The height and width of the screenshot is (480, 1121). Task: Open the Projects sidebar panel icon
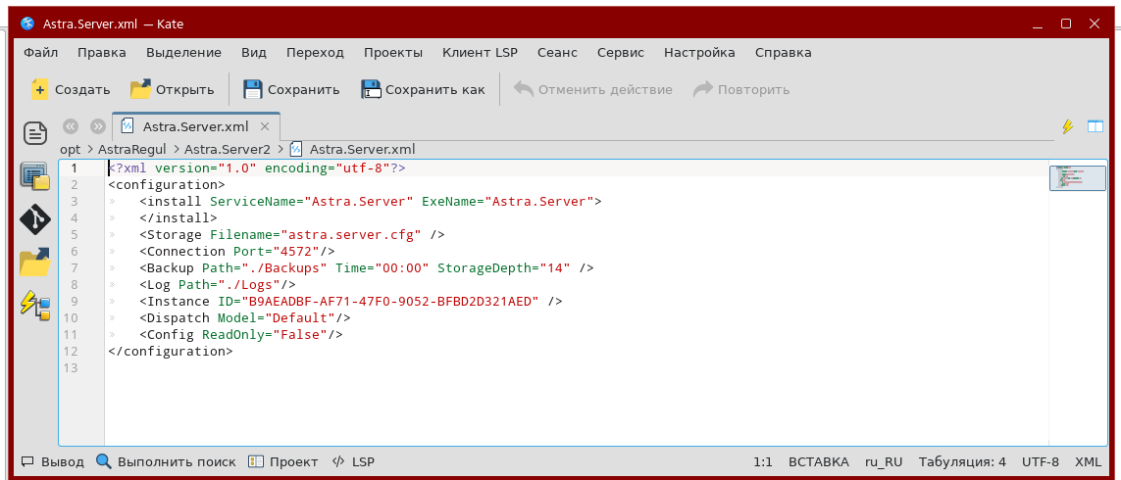click(x=35, y=175)
